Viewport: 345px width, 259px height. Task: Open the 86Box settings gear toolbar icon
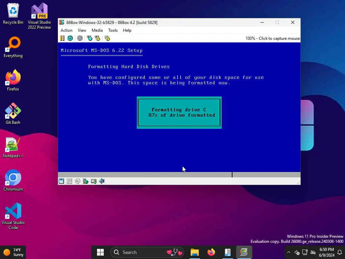(107, 38)
